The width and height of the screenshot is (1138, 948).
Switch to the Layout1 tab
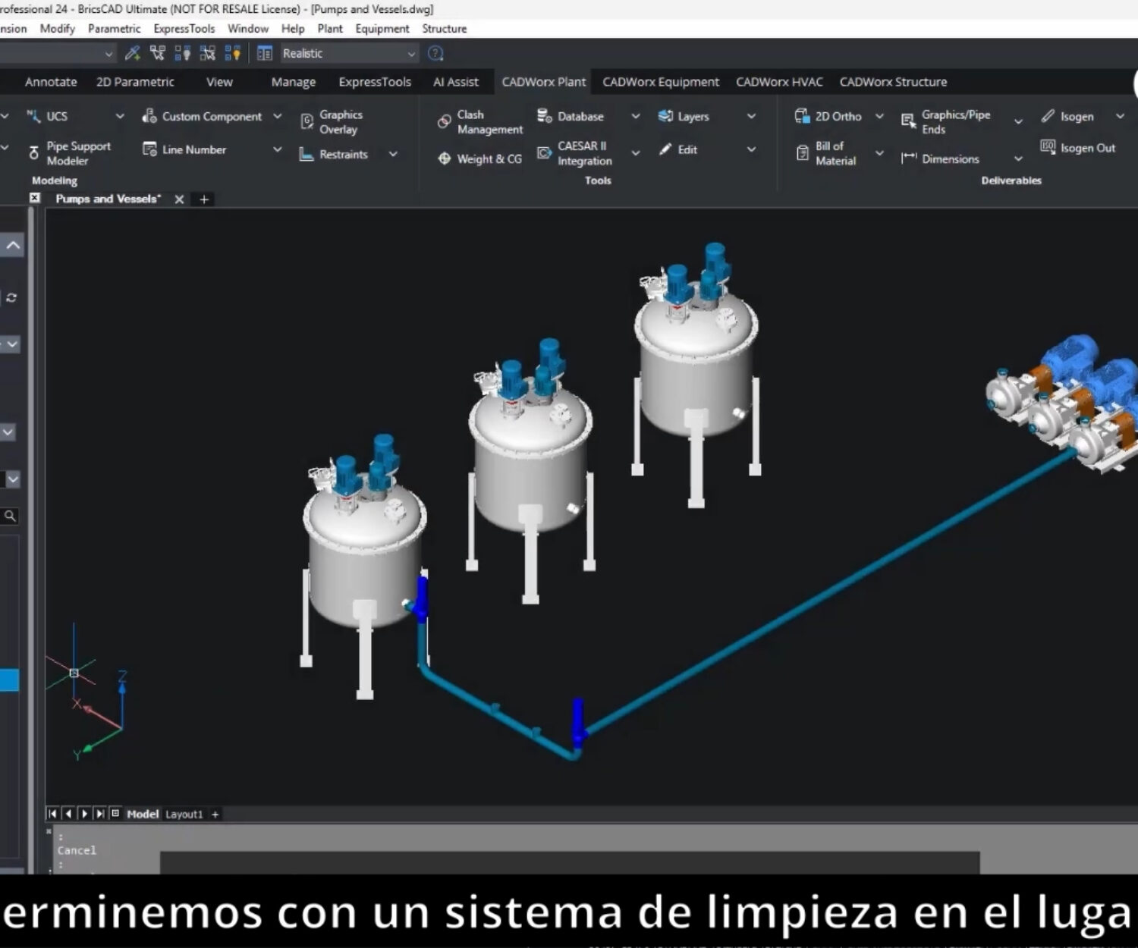(184, 815)
